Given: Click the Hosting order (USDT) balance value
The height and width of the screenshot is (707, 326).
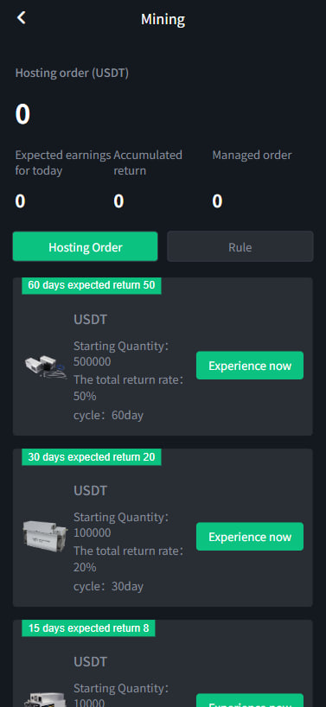Looking at the screenshot, I should pos(22,114).
